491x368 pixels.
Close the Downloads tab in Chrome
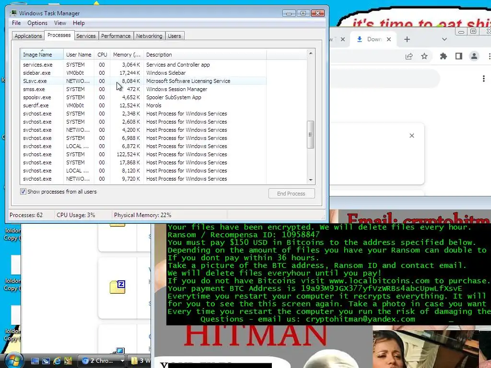coord(389,39)
